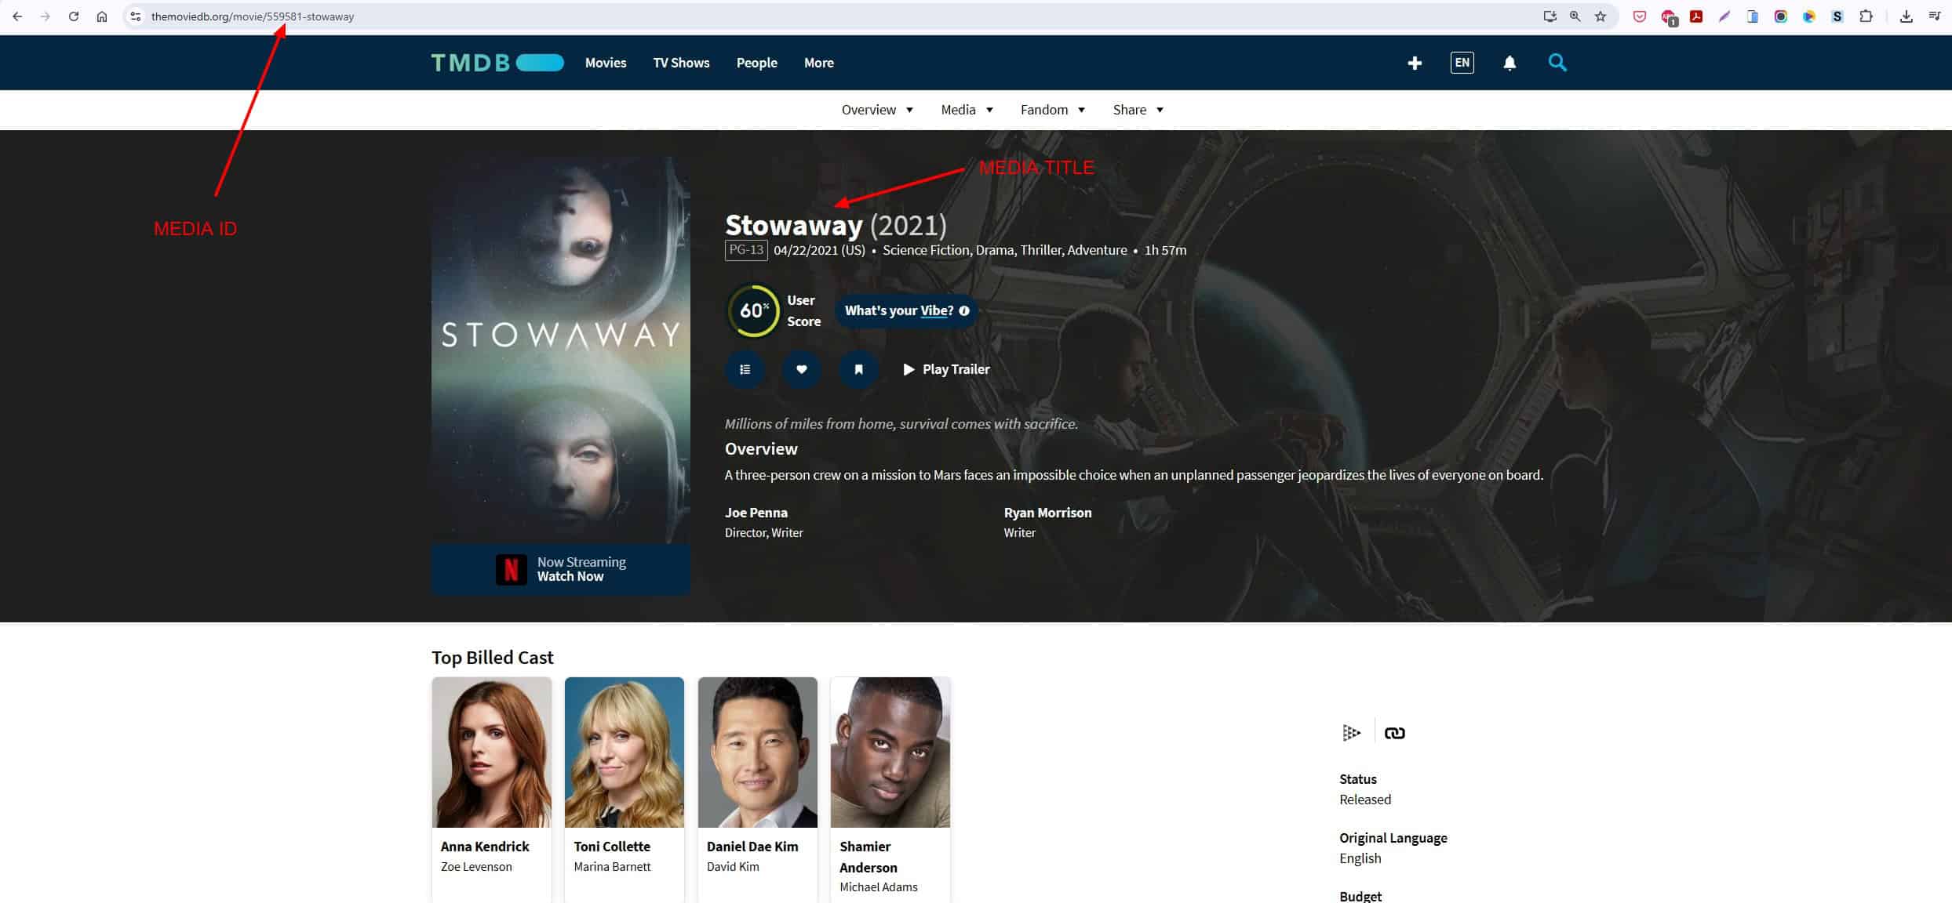Change language via the EN button

click(1462, 63)
